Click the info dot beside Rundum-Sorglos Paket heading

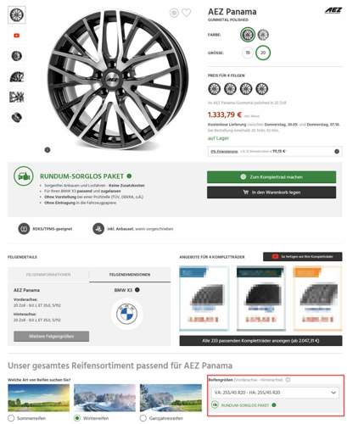(129, 176)
